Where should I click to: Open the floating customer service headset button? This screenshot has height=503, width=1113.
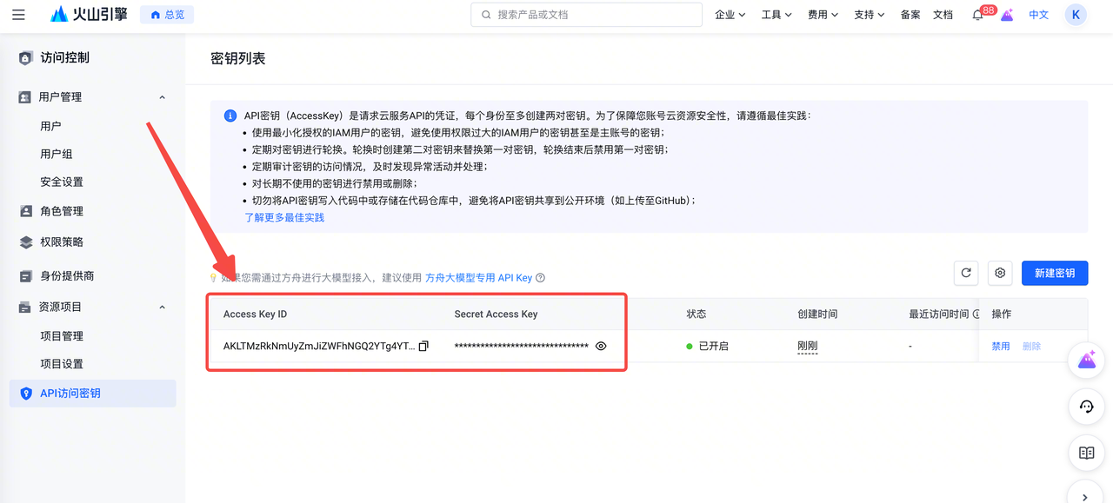click(x=1086, y=407)
